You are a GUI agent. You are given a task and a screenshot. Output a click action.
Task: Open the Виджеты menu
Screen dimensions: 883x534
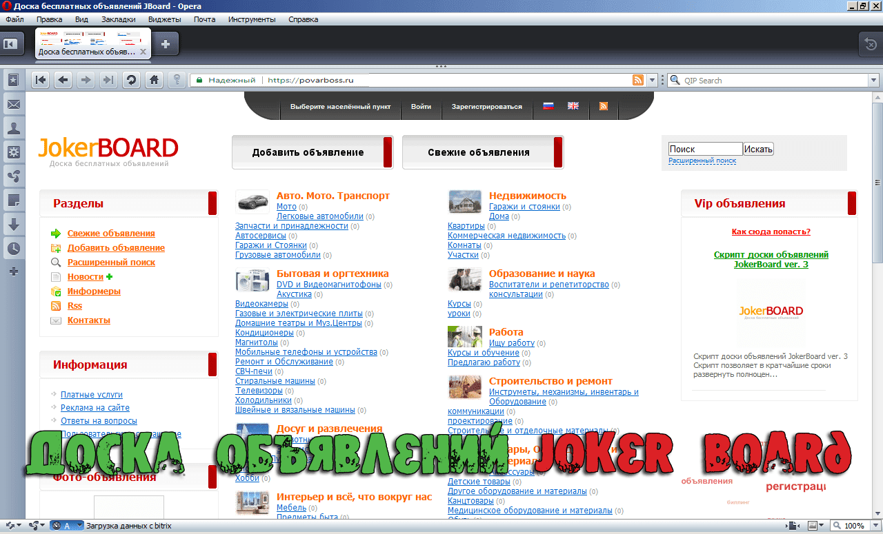(x=164, y=19)
